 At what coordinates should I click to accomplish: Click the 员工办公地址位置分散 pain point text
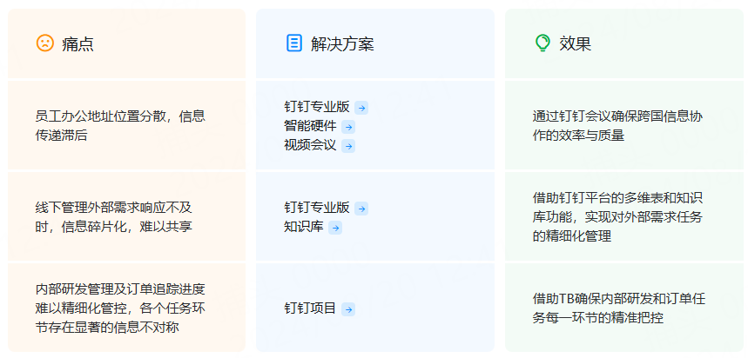tap(120, 126)
